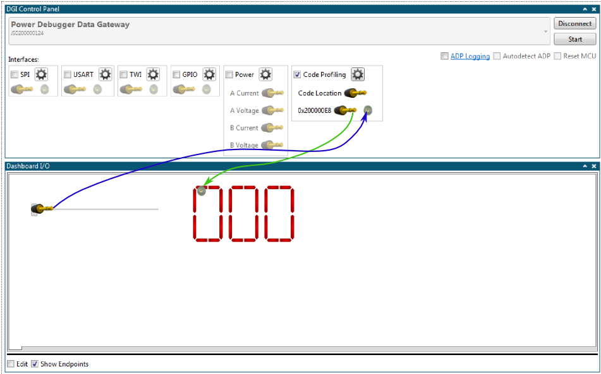The width and height of the screenshot is (601, 374).
Task: Enable the SPI interface checkbox
Action: (15, 74)
